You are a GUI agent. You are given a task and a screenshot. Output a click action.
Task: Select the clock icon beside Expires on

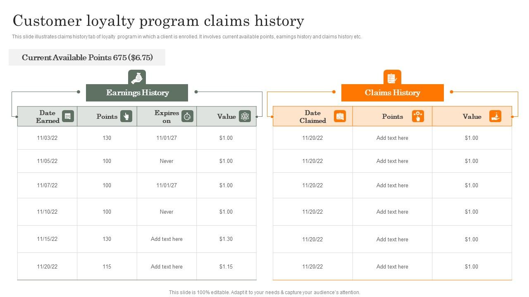pos(187,116)
